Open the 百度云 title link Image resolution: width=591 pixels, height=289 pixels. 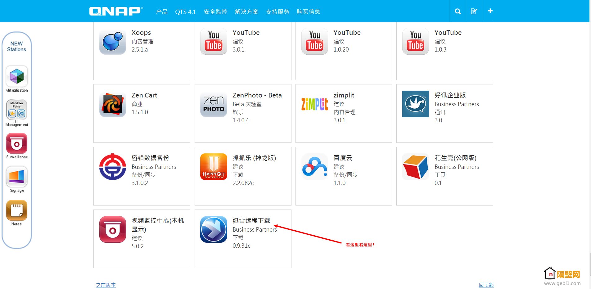[343, 158]
